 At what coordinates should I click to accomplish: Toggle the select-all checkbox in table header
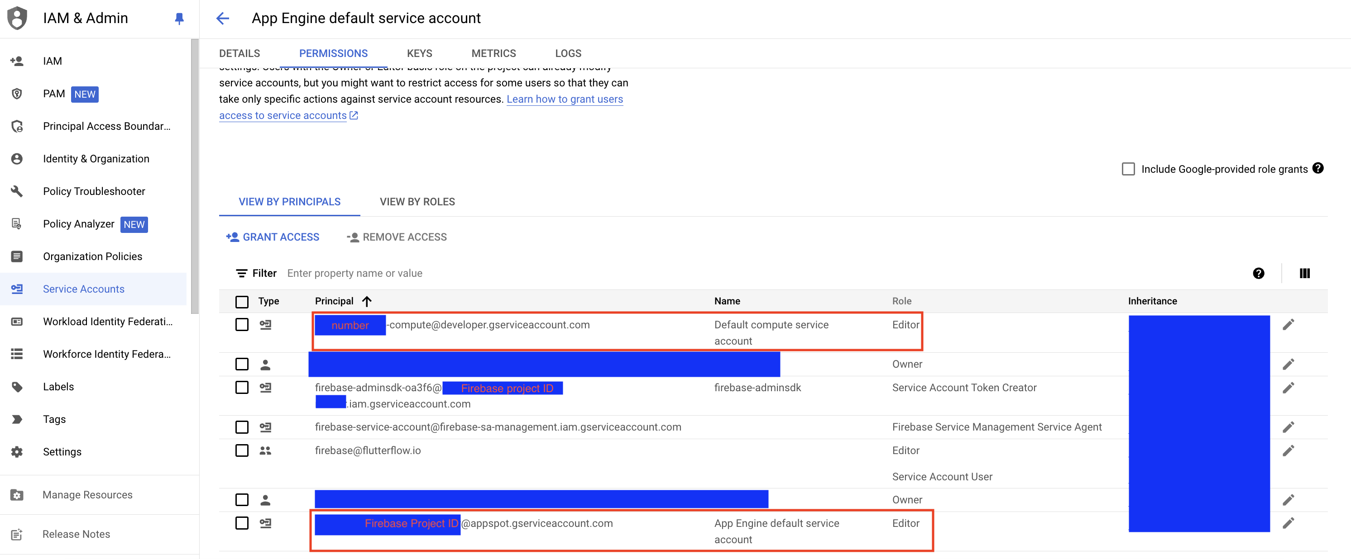pyautogui.click(x=242, y=302)
